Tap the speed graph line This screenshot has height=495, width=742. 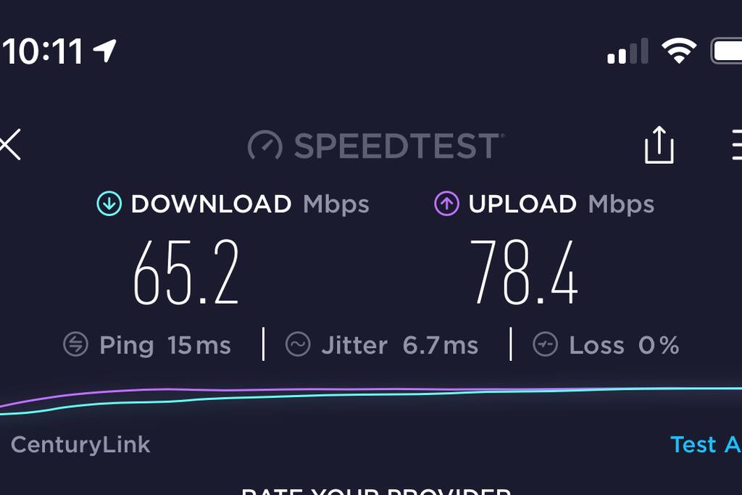coord(371,397)
